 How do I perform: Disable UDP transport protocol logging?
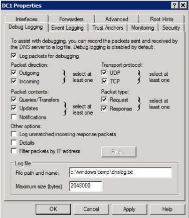point(104,73)
